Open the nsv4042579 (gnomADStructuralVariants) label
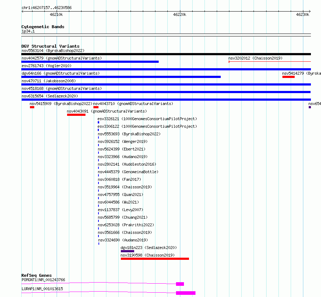Image resolution: width=321 pixels, height=297 pixels. (62, 58)
